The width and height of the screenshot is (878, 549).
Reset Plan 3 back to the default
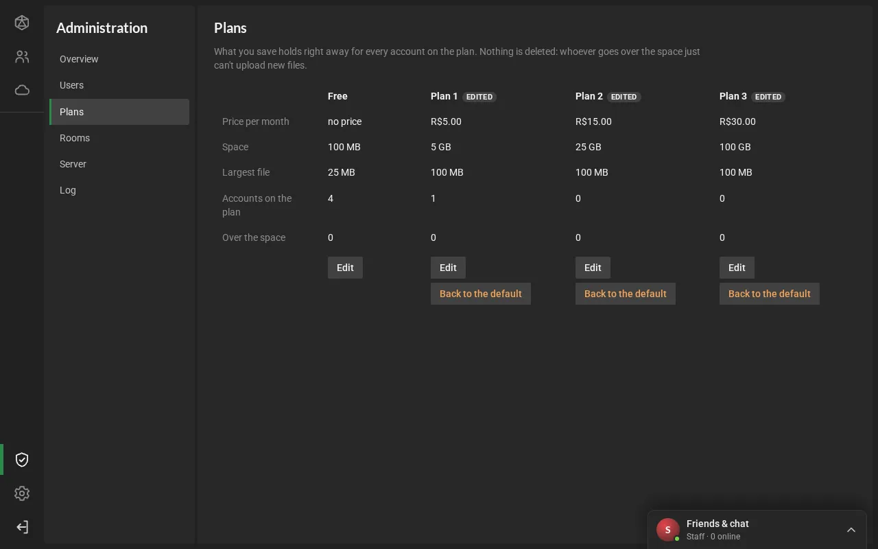[x=770, y=294]
